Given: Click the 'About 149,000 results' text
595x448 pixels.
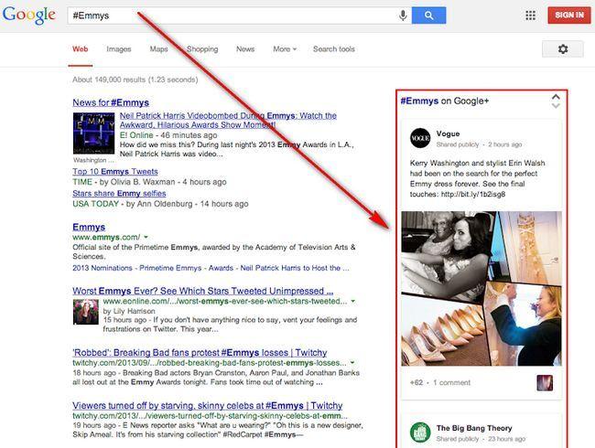Looking at the screenshot, I should 135,80.
